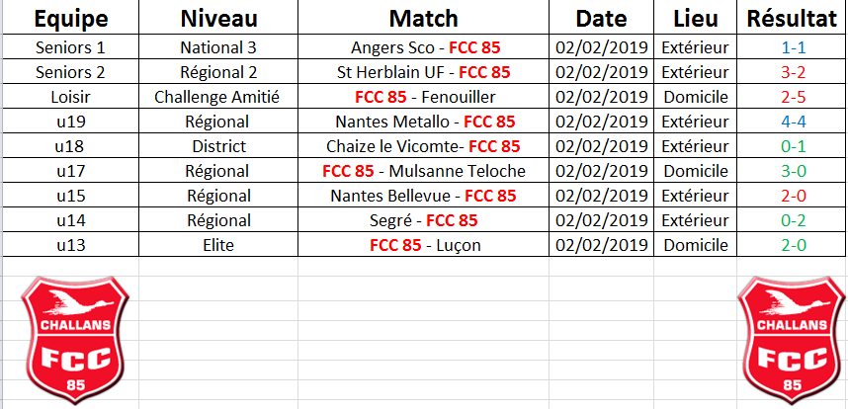Click the right Challans FCC 85 logo

click(x=792, y=341)
